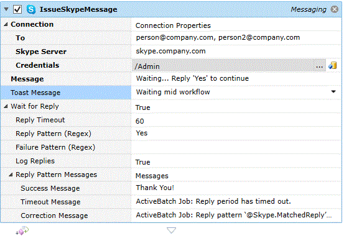
Task: Edit the To recipients field
Action: click(236, 38)
